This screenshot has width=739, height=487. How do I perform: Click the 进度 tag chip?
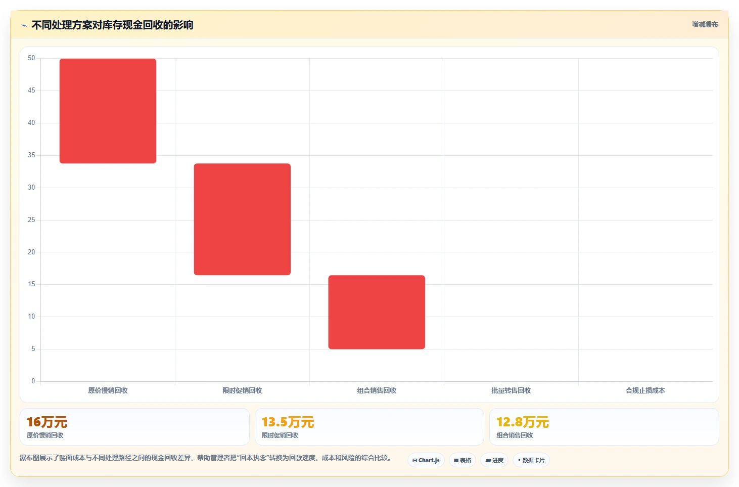tap(494, 460)
